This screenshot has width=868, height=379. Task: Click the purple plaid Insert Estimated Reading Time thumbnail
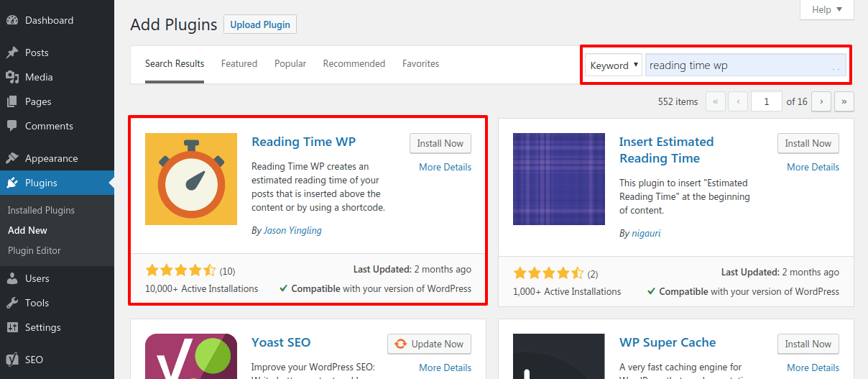tap(559, 179)
